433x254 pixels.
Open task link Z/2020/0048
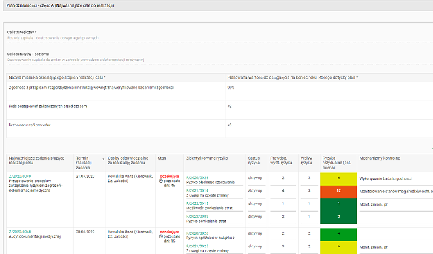[19, 232]
